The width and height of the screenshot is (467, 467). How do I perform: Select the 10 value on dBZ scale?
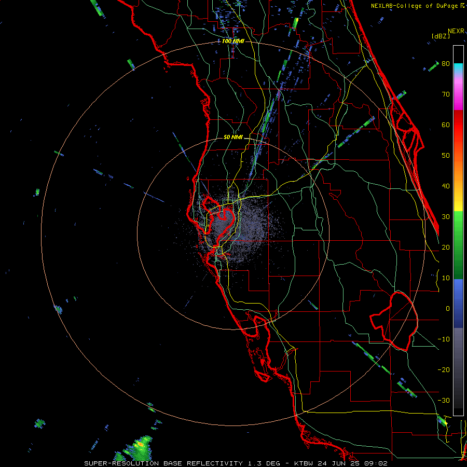tap(446, 278)
